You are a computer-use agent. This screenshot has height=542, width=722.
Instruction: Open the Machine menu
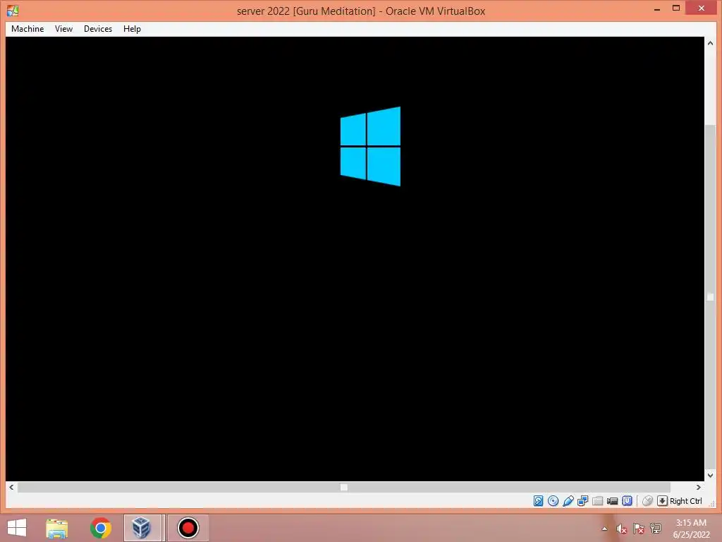point(27,28)
